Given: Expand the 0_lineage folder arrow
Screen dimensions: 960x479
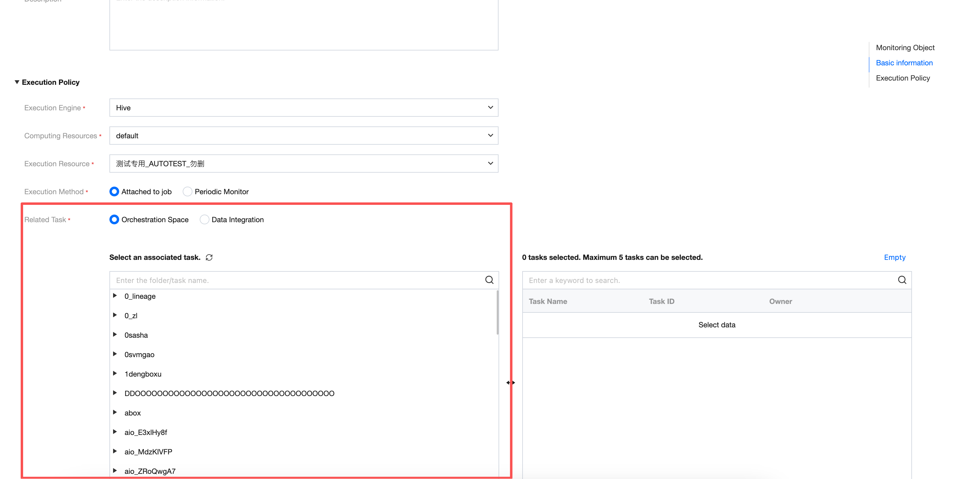Looking at the screenshot, I should click(x=115, y=296).
